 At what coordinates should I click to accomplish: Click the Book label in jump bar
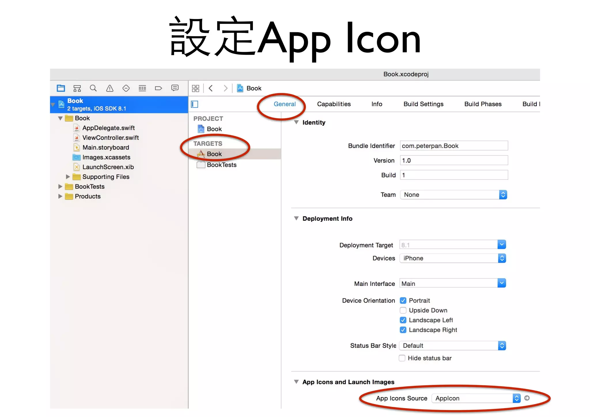[254, 88]
